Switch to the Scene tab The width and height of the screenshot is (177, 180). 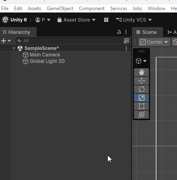click(147, 32)
